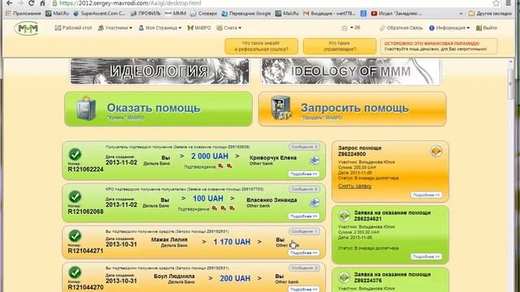The image size is (520, 292).
Task: Click blue arrows icon beside Криворчук Елена
Action: click(314, 161)
